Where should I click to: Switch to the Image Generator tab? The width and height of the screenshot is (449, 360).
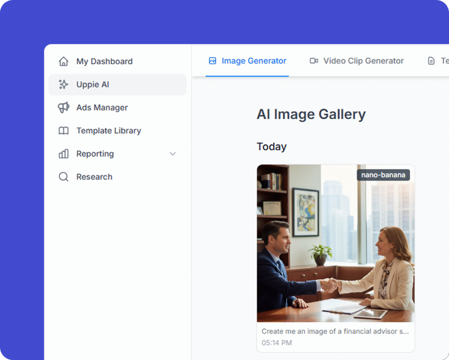point(254,61)
